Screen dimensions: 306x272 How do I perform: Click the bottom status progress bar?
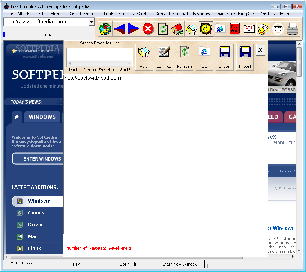tap(252, 266)
